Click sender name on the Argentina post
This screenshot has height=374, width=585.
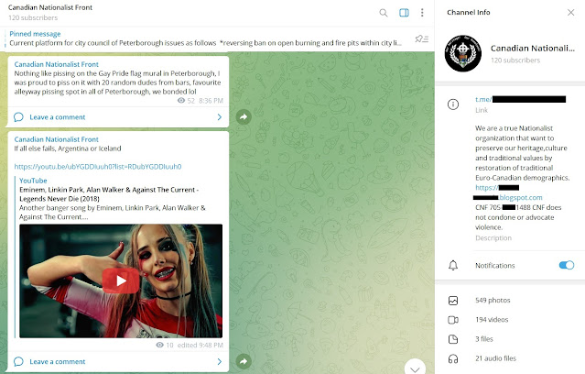click(57, 139)
